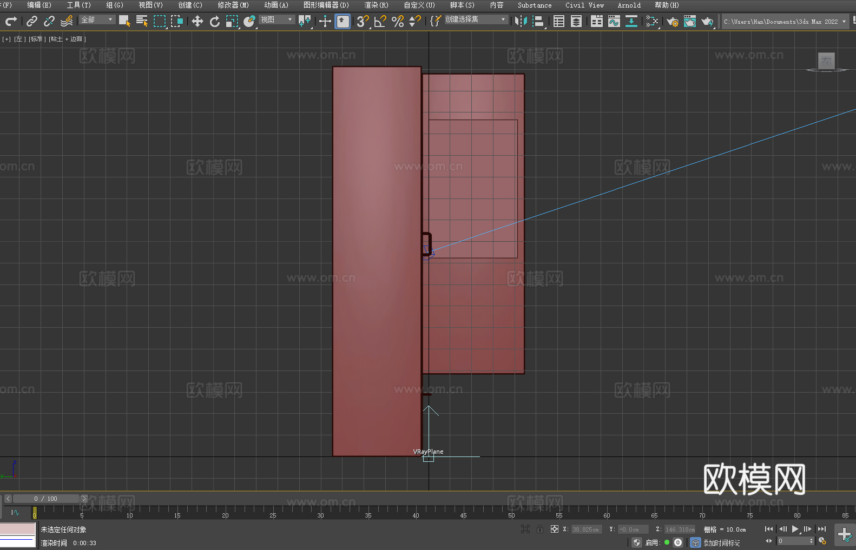The width and height of the screenshot is (856, 550).
Task: Open the 渲染(R) menu
Action: [x=377, y=5]
